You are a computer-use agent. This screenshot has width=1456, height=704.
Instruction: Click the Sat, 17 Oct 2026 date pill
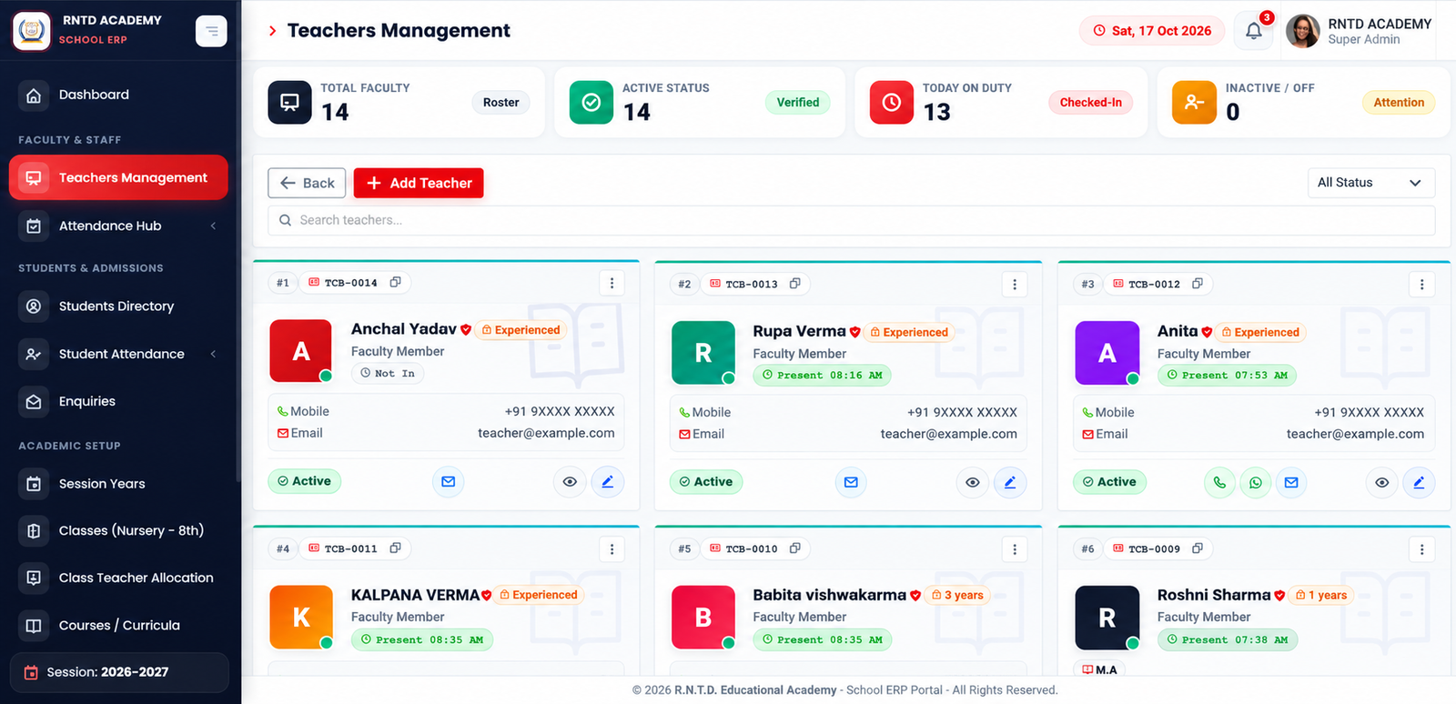click(x=1152, y=31)
